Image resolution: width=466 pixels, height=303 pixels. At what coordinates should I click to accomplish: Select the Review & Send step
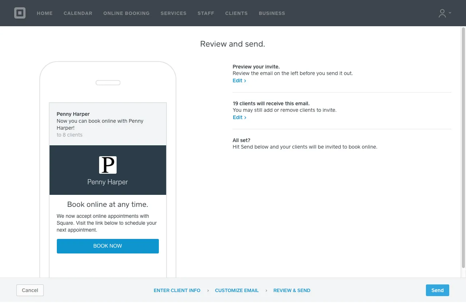pyautogui.click(x=292, y=291)
